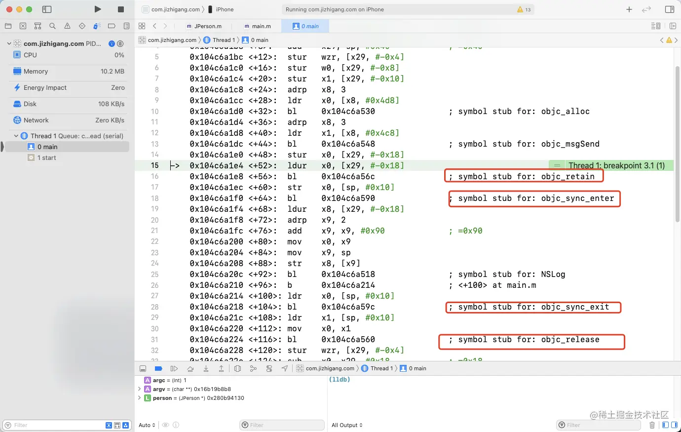Select the Energy Impact gauge

coord(69,87)
